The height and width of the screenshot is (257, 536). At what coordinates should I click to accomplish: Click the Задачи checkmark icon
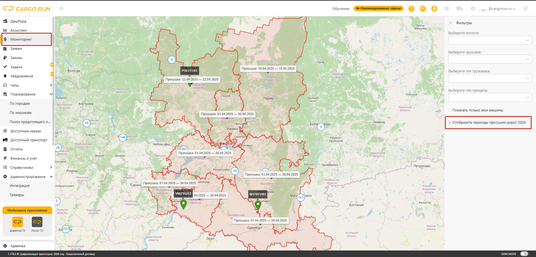click(x=5, y=67)
